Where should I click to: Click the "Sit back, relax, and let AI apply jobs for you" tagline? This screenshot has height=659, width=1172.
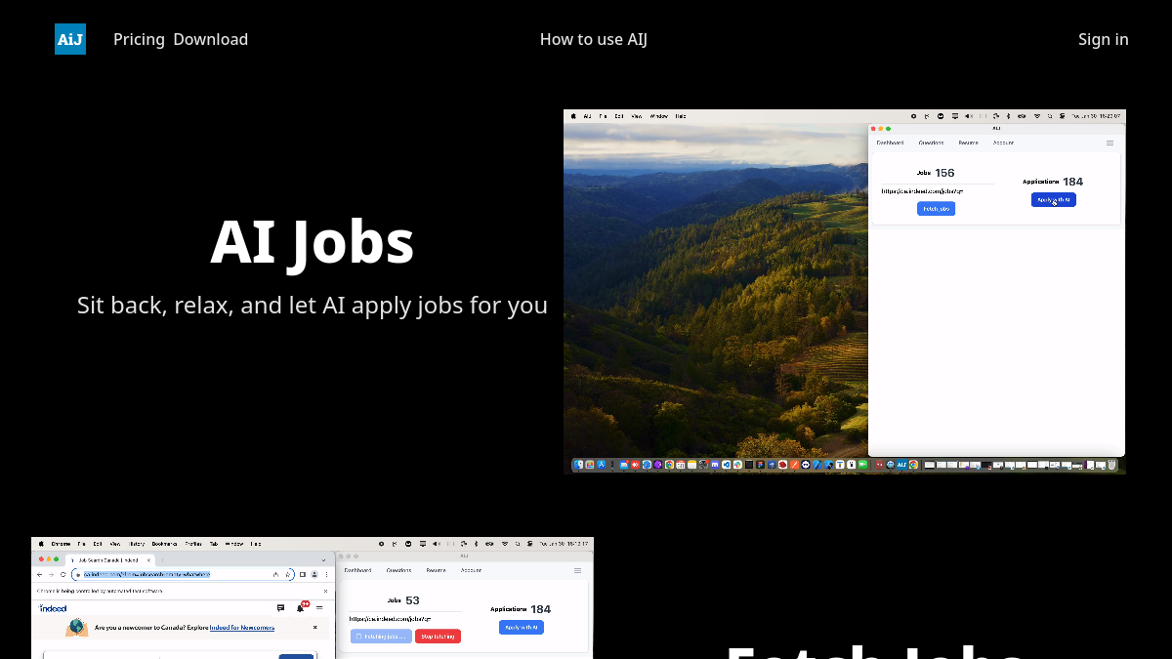pos(313,306)
